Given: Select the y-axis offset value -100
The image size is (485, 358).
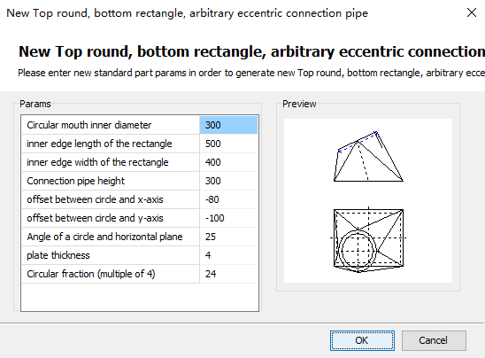Looking at the screenshot, I should pyautogui.click(x=228, y=218).
